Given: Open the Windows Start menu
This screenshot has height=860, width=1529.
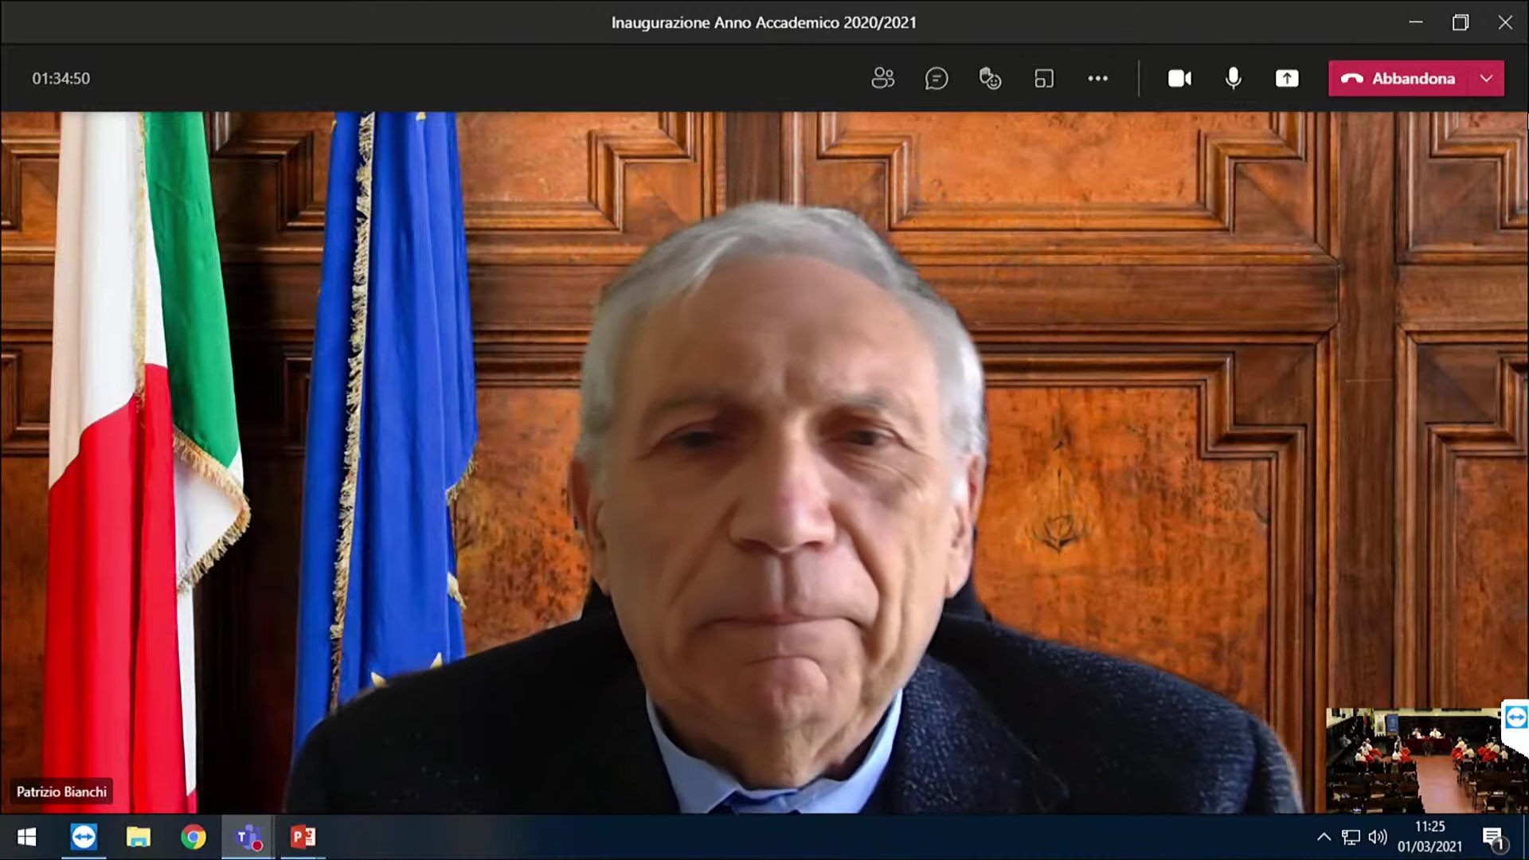Looking at the screenshot, I should (26, 837).
